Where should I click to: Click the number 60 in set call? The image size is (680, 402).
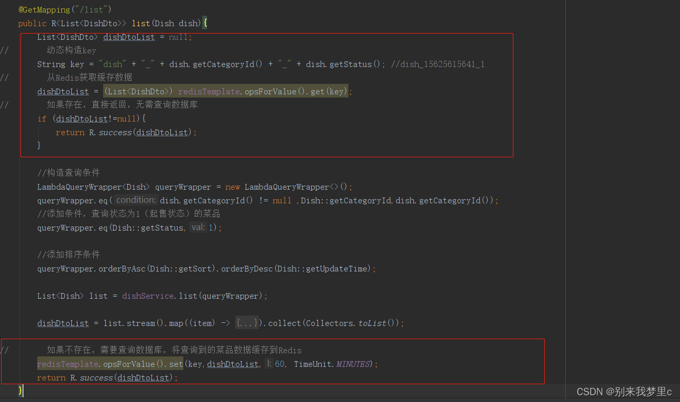click(x=280, y=364)
